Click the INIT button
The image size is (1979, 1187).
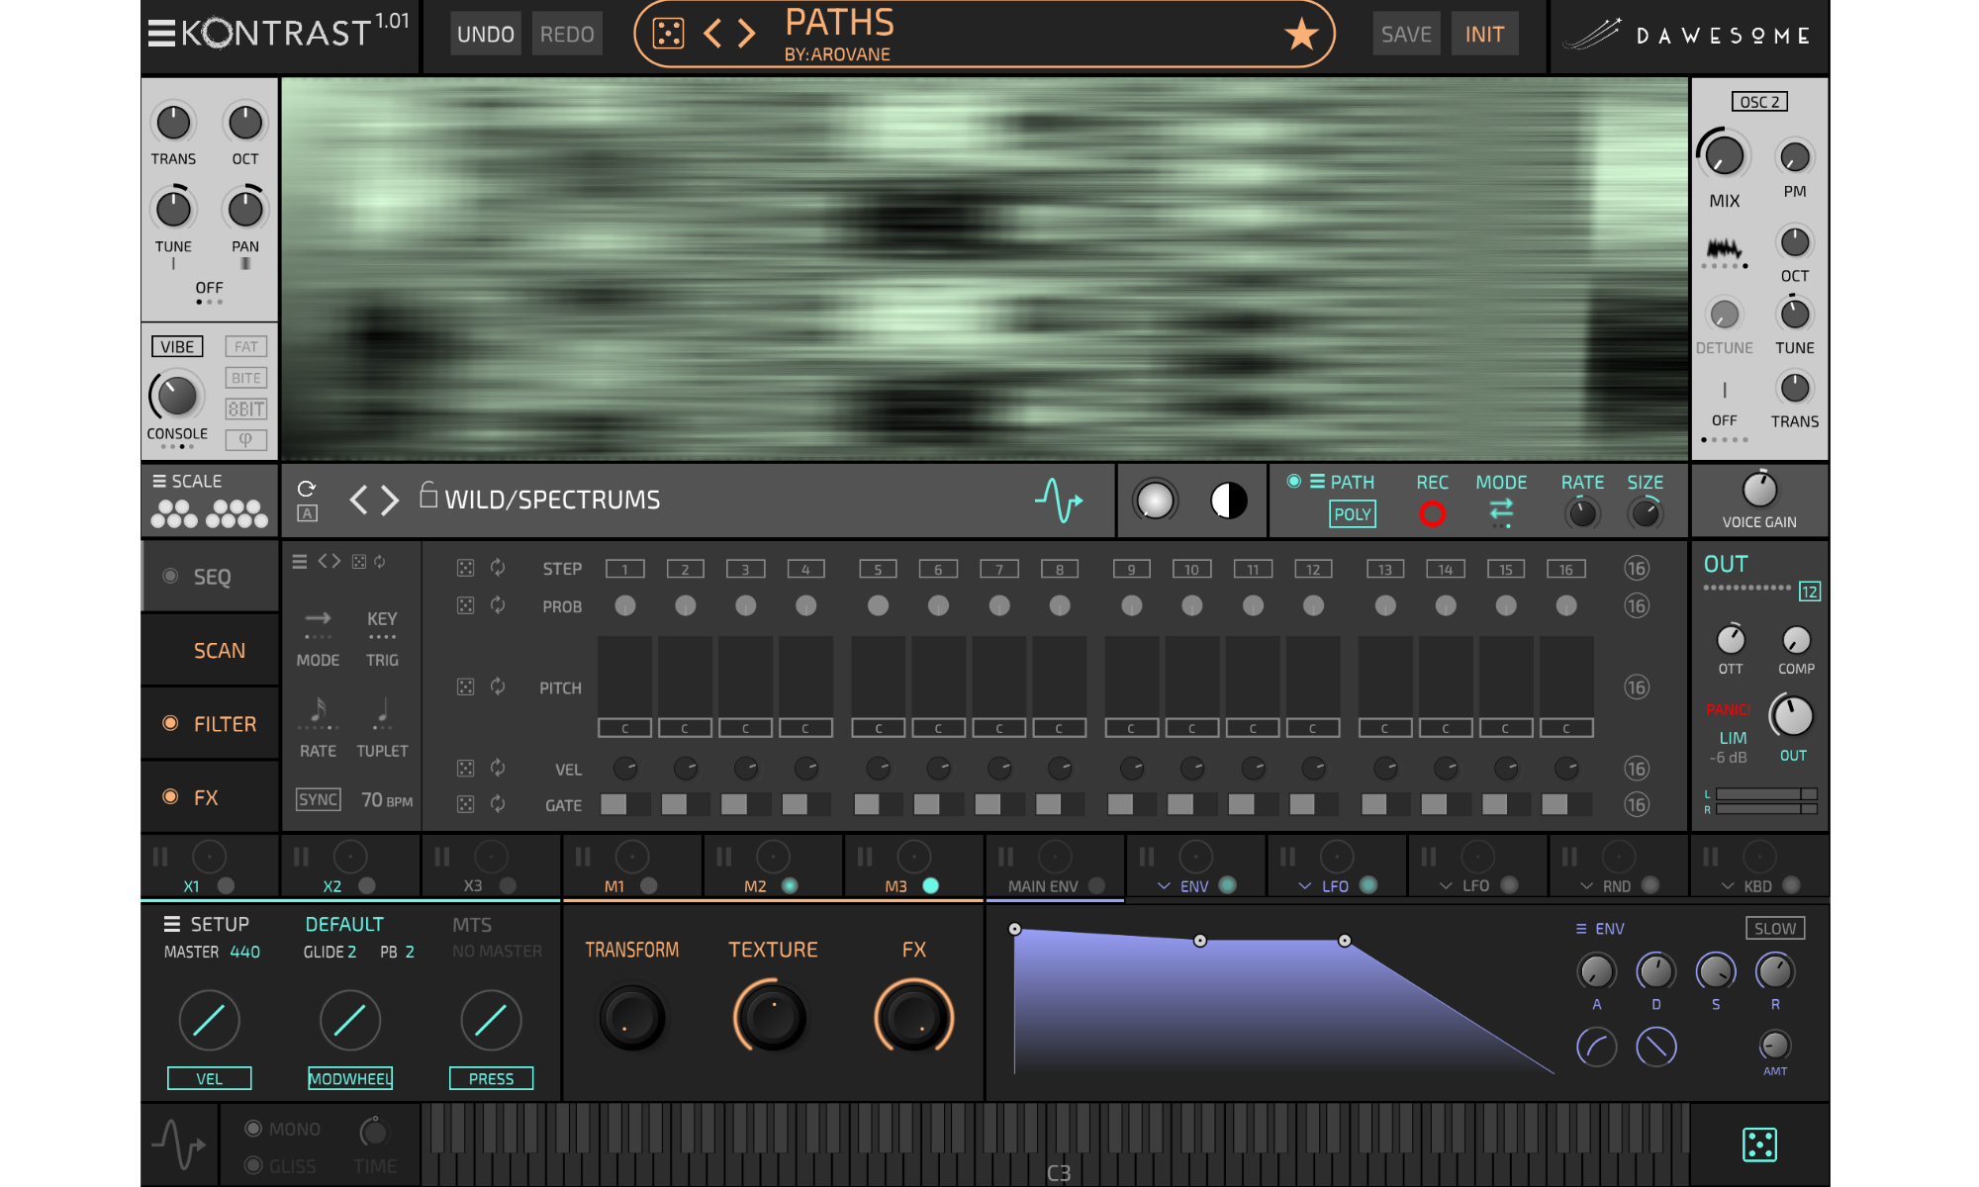[1483, 35]
